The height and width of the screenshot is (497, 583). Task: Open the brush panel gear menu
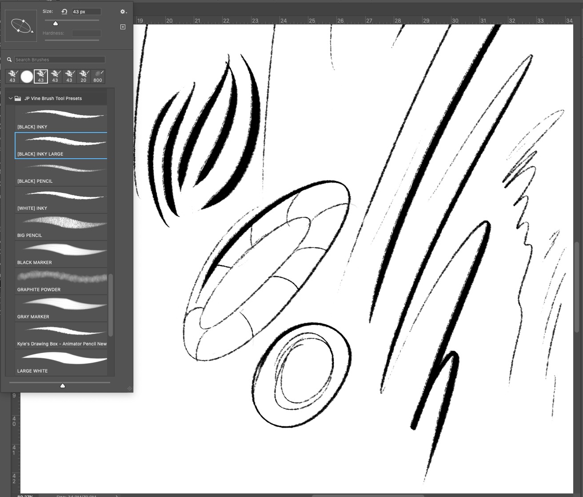[x=124, y=12]
